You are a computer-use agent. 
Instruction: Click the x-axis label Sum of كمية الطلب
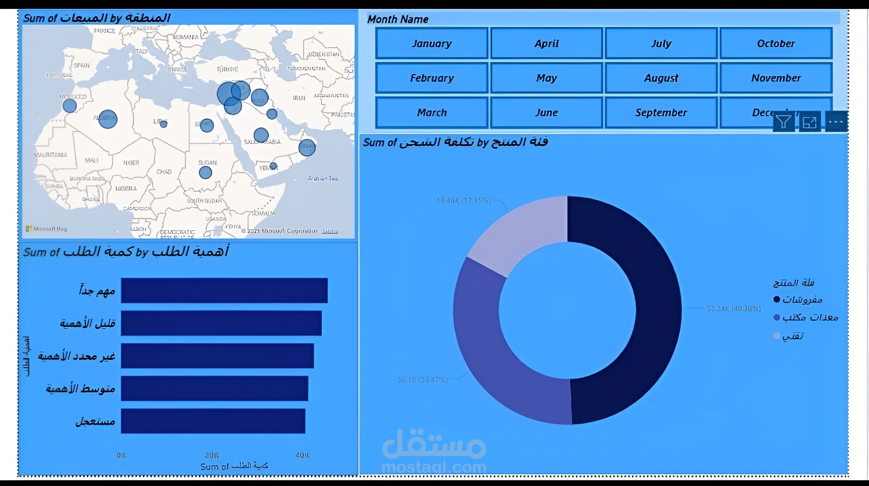click(234, 466)
